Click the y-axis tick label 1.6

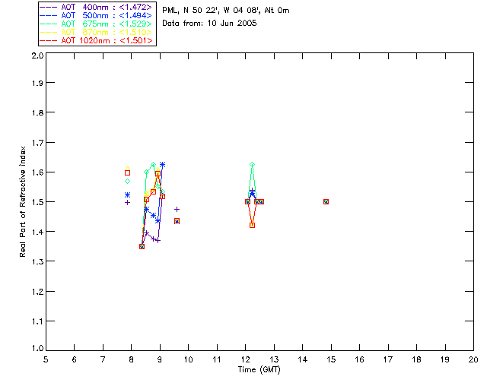[x=37, y=172]
